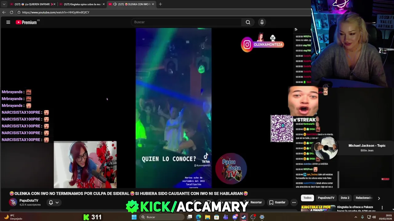Click the OLENKAMONTEZA Instagram badge
The width and height of the screenshot is (394, 221).
coord(262,45)
